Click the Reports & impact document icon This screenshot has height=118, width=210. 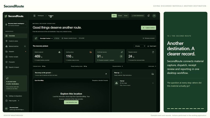pyautogui.click(x=7, y=67)
